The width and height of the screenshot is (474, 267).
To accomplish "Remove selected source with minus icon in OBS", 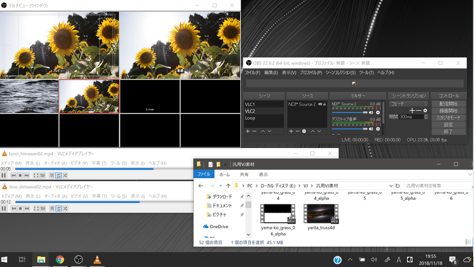I will tap(298, 131).
